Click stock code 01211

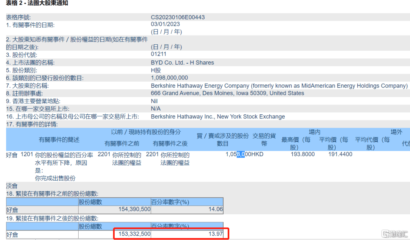point(159,54)
